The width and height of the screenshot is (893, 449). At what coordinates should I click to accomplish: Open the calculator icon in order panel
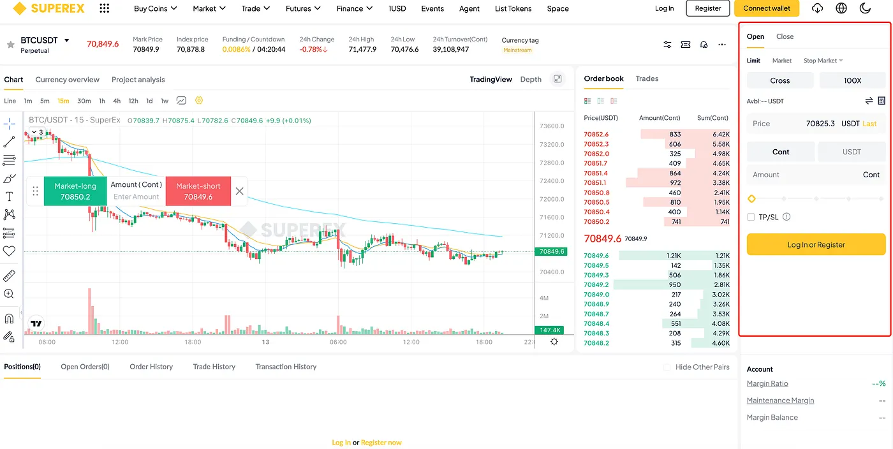pyautogui.click(x=882, y=101)
